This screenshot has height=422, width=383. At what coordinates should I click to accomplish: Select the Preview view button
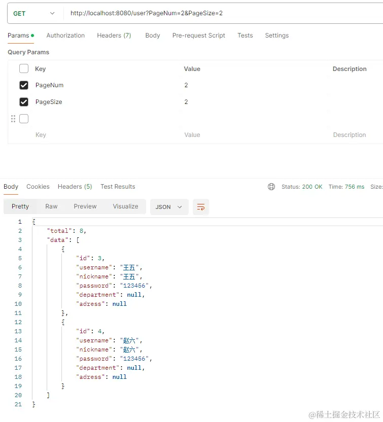(85, 206)
